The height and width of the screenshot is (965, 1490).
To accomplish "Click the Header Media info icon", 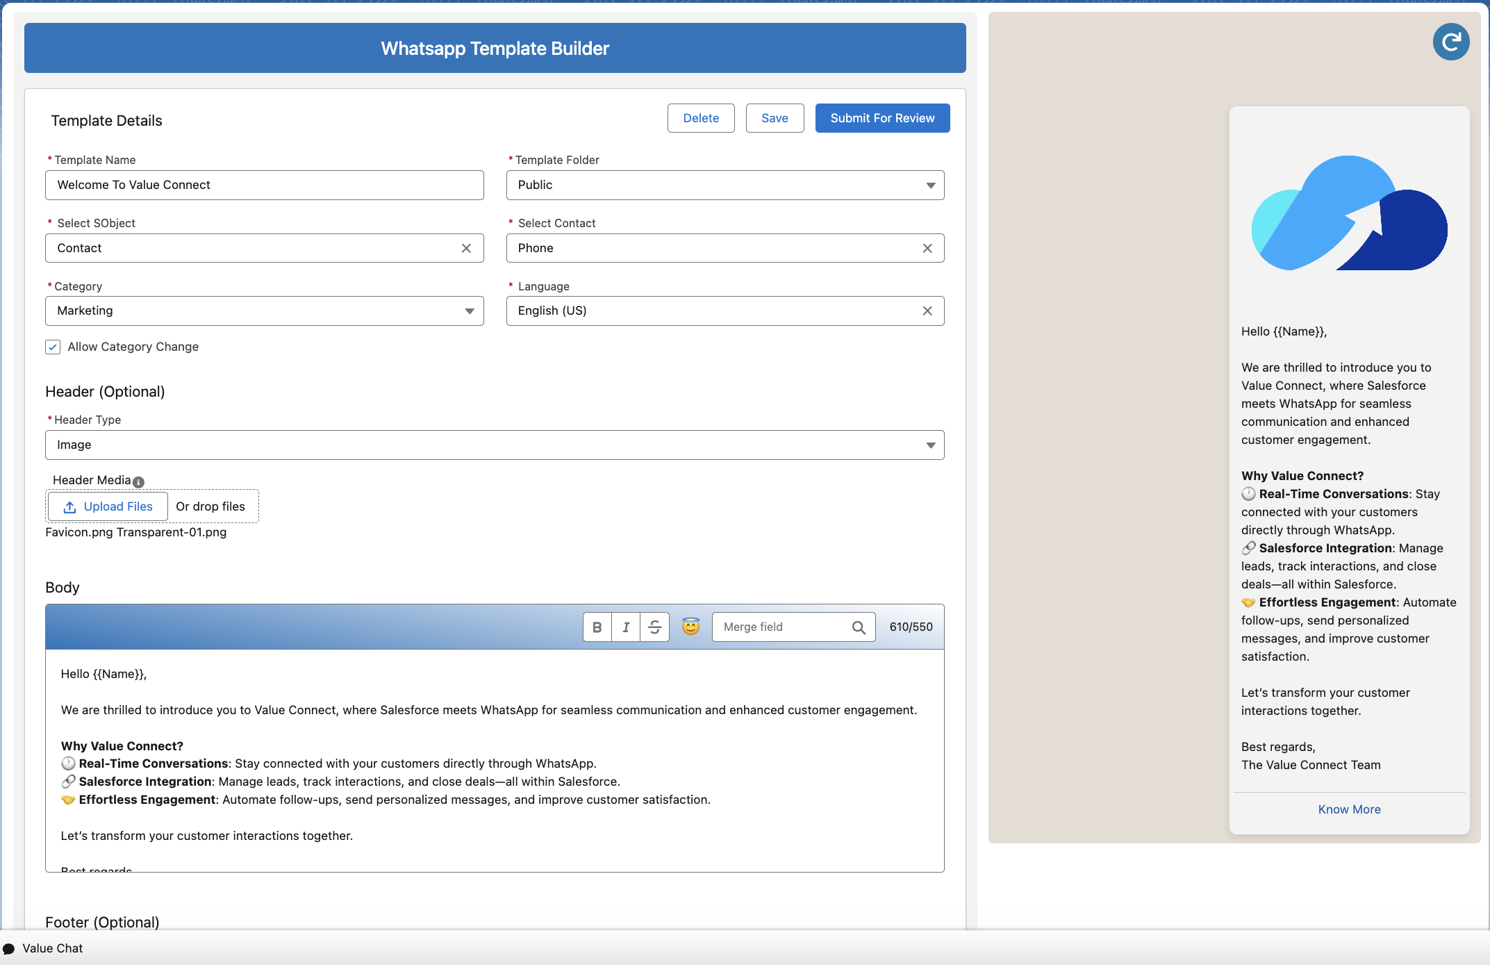I will coord(138,481).
